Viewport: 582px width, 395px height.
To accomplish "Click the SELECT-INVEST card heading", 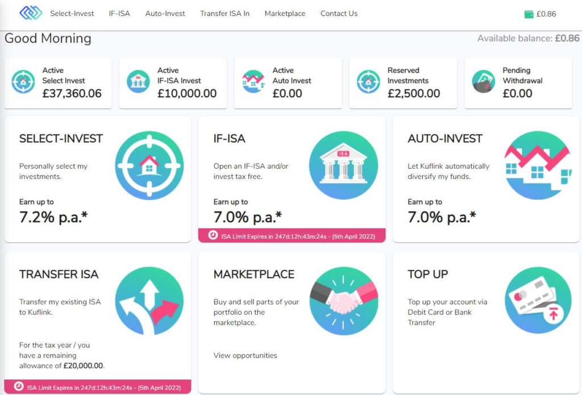I will [61, 139].
